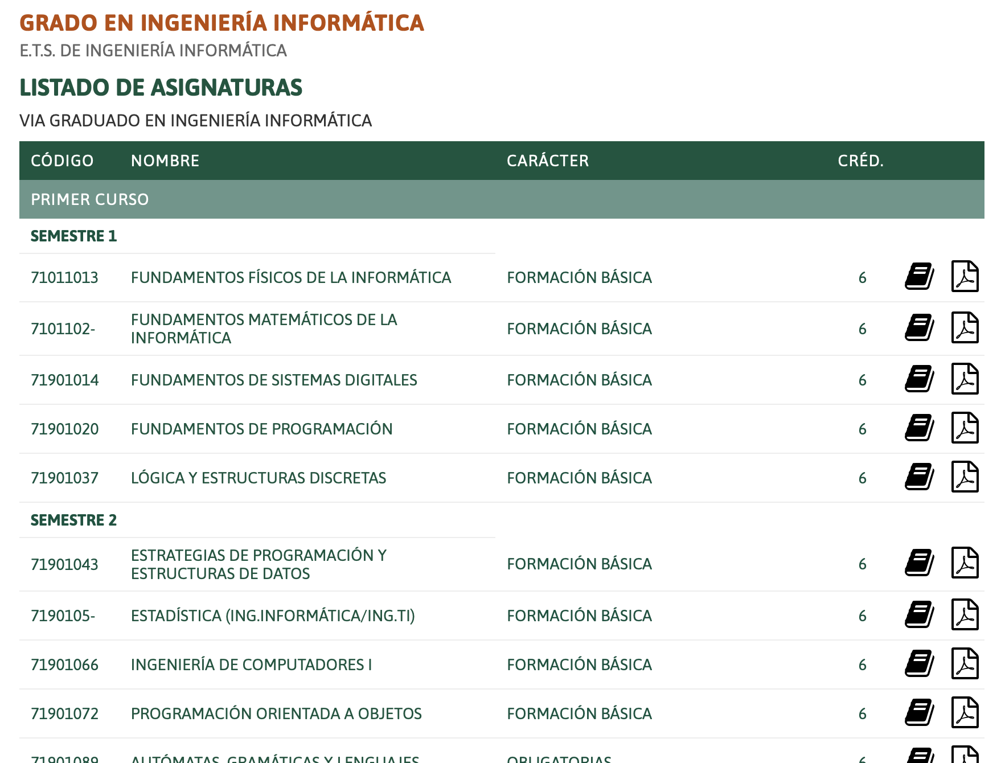Click the Carácter column header

click(548, 161)
